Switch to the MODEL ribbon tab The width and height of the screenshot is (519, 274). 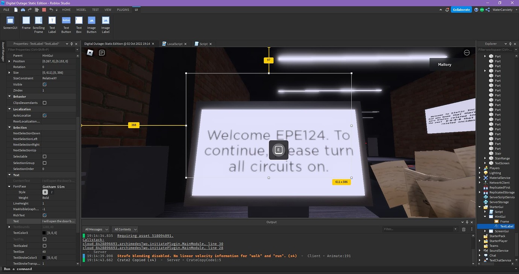[81, 9]
